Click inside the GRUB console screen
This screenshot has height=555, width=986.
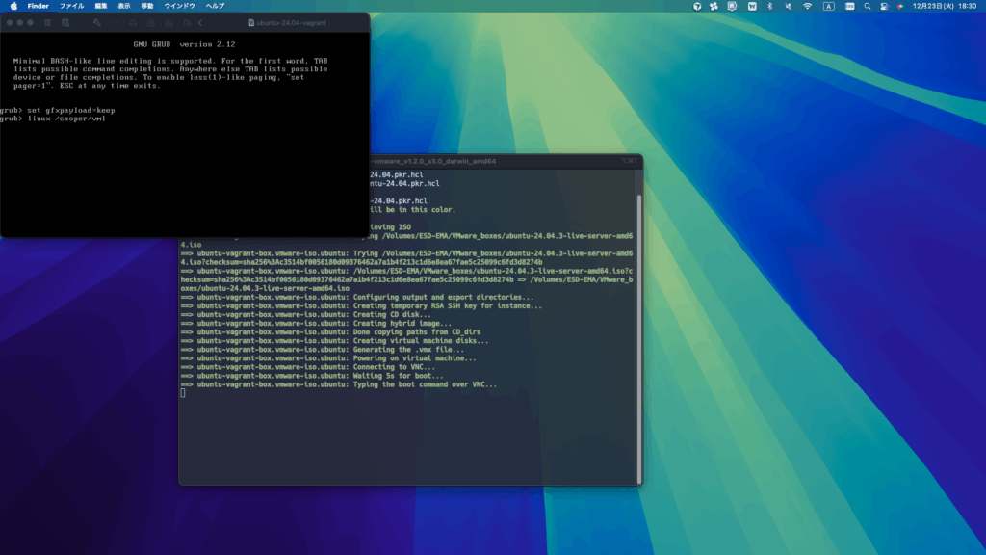pos(185,164)
